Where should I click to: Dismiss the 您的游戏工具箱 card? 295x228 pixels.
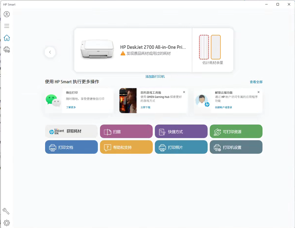point(184,92)
